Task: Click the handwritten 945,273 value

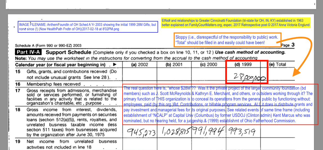Action: coord(141,132)
